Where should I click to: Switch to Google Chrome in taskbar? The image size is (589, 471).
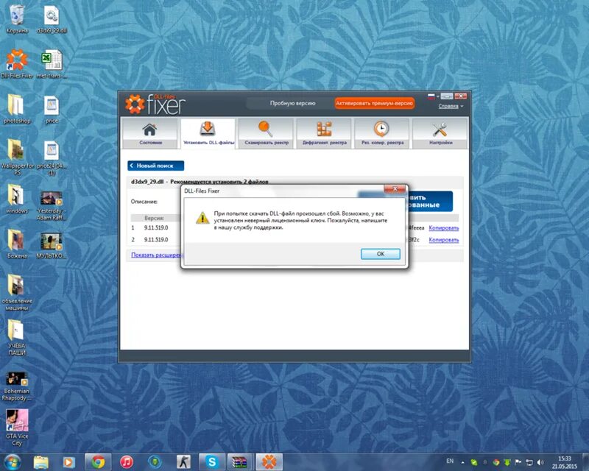98,462
